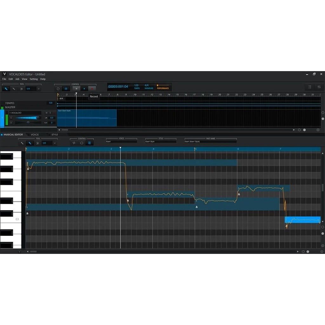Open the top toolbar 1/4 quantize dropdown
The height and width of the screenshot is (325, 325).
tap(38, 89)
